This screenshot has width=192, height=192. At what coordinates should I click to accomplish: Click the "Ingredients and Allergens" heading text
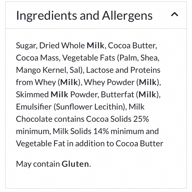(x=84, y=16)
